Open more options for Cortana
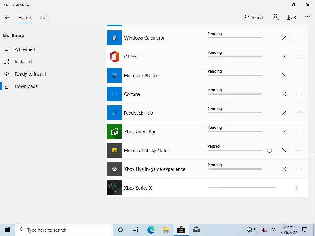This screenshot has height=236, width=315. pyautogui.click(x=299, y=94)
